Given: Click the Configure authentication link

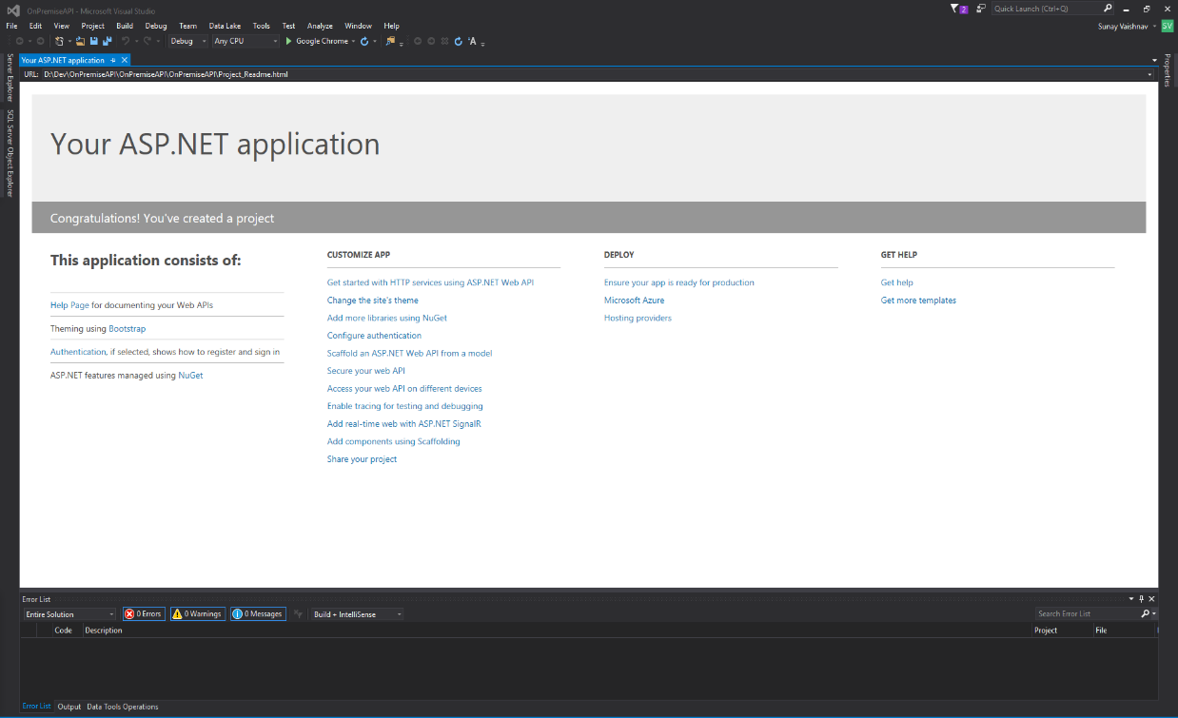Looking at the screenshot, I should point(374,336).
